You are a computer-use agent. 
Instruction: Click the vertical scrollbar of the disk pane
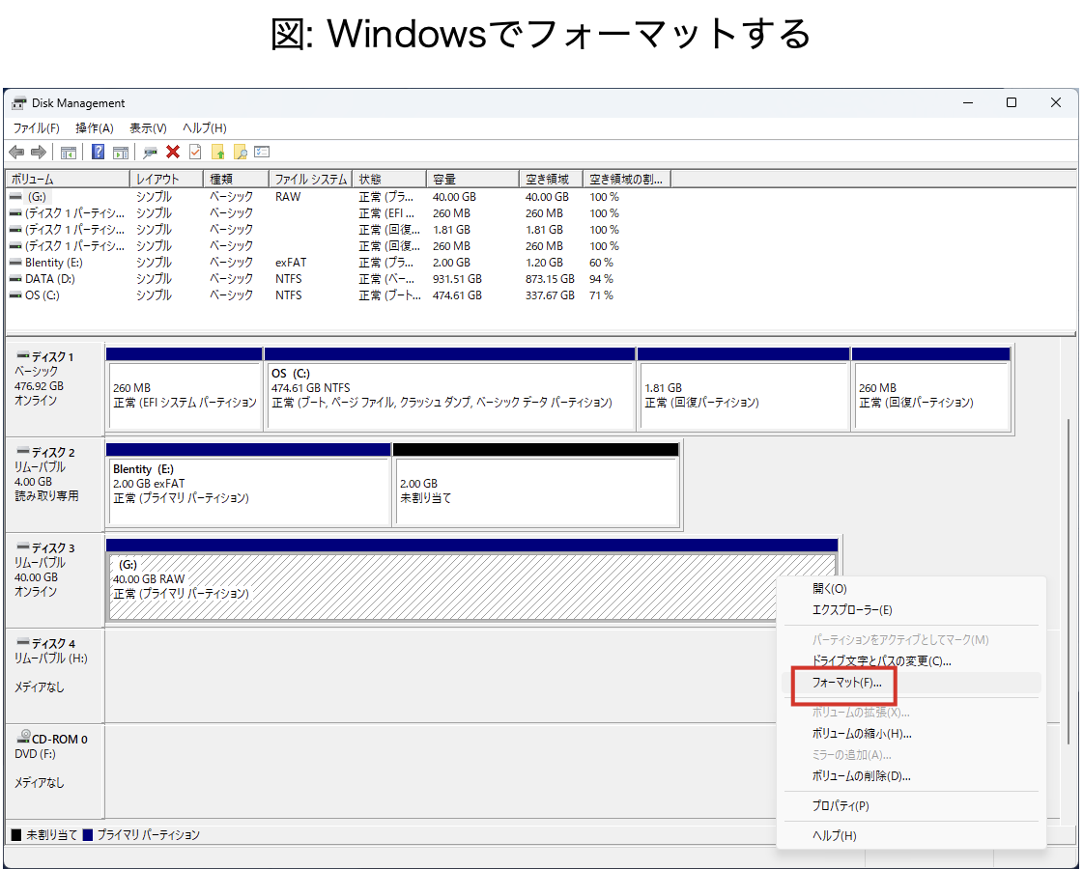click(1069, 579)
